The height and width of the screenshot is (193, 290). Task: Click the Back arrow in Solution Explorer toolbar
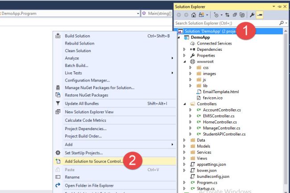178,15
